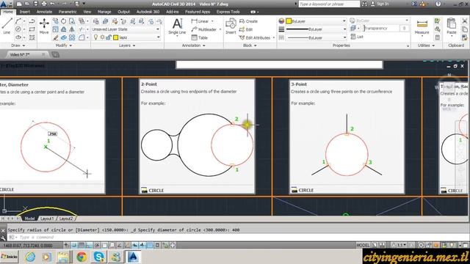Image resolution: width=470 pixels, height=264 pixels.
Task: Click the Single Line text tool
Action: pos(177,26)
